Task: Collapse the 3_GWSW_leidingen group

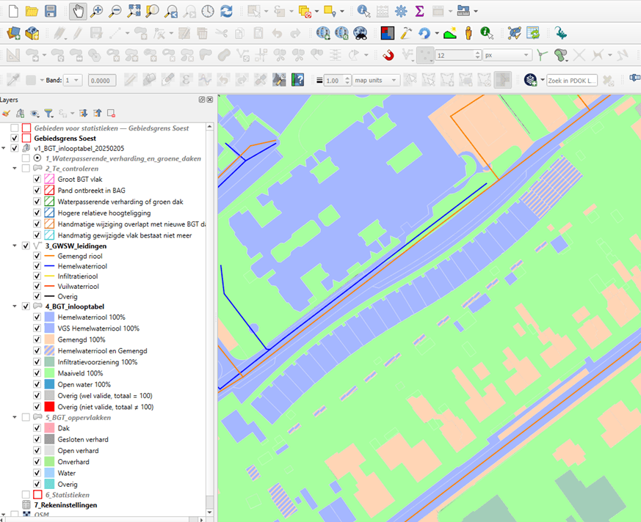Action: pos(15,246)
